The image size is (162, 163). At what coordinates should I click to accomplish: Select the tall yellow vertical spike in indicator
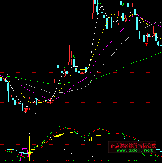(30, 149)
